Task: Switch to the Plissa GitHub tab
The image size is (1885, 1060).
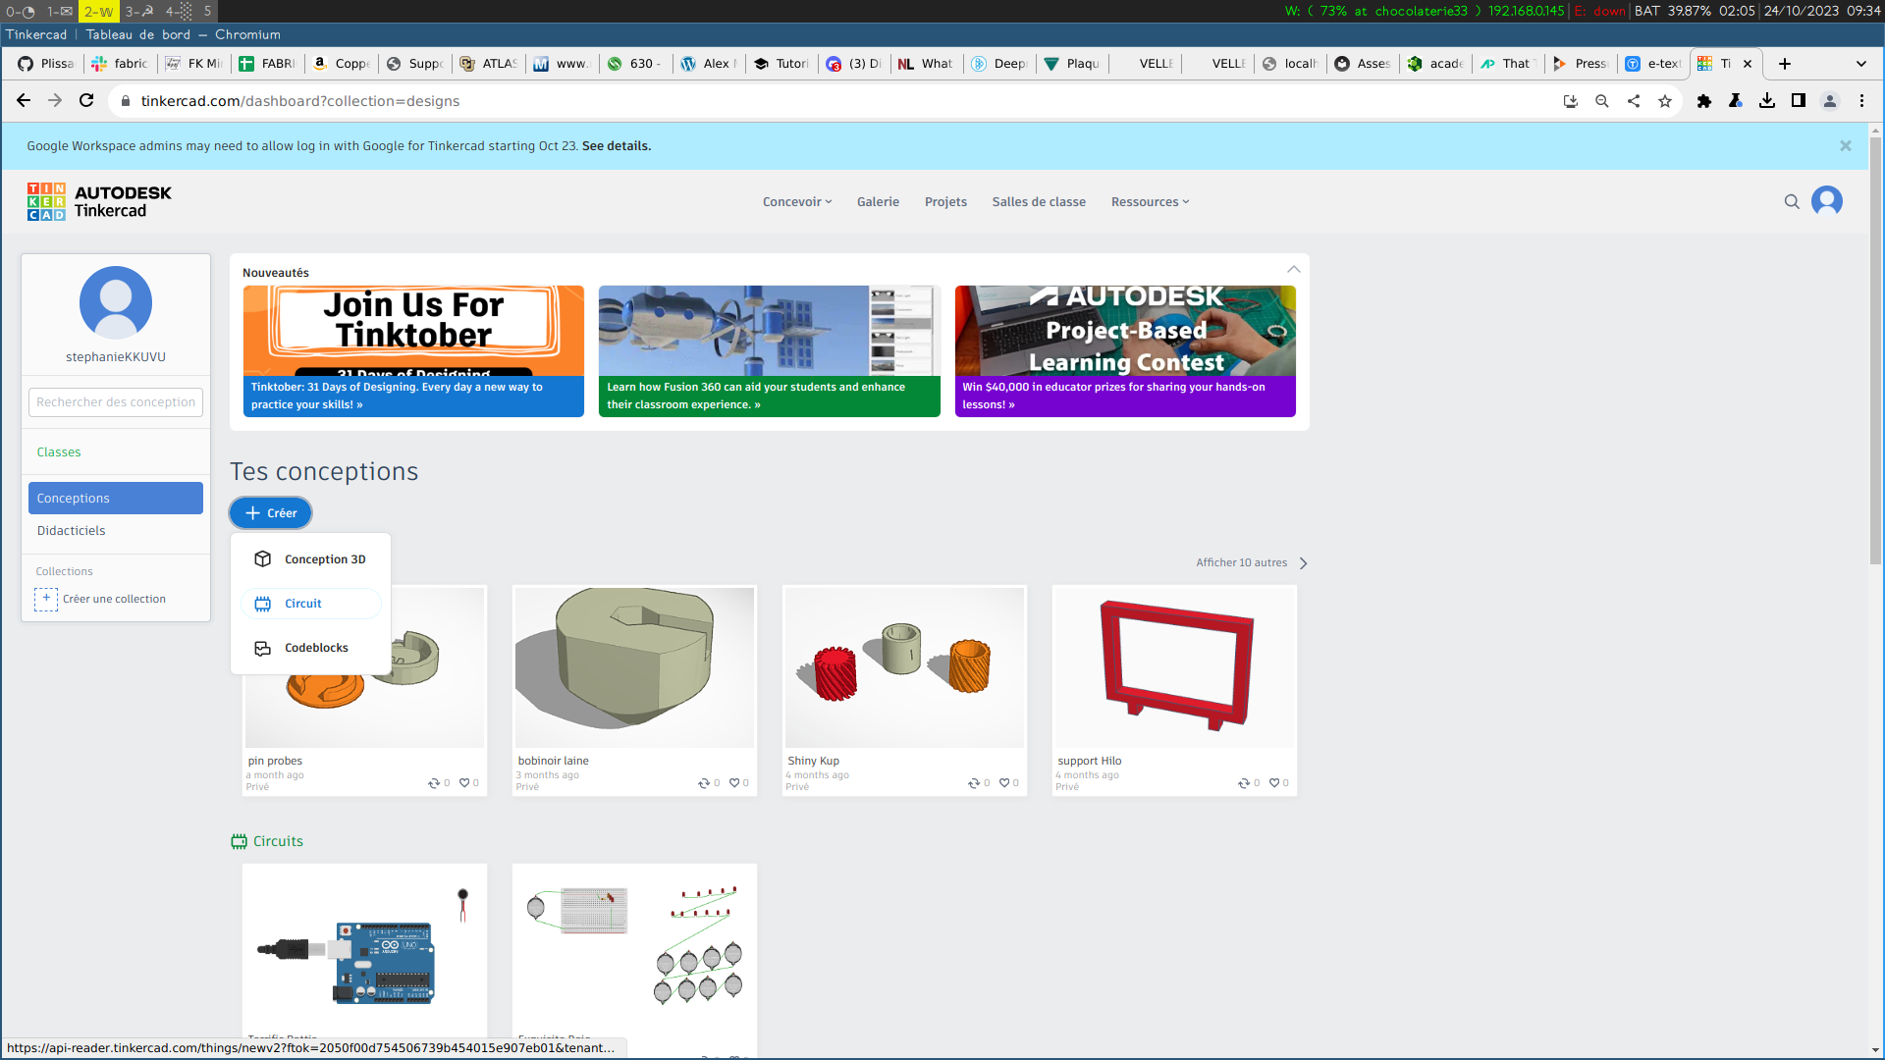Action: coord(45,64)
